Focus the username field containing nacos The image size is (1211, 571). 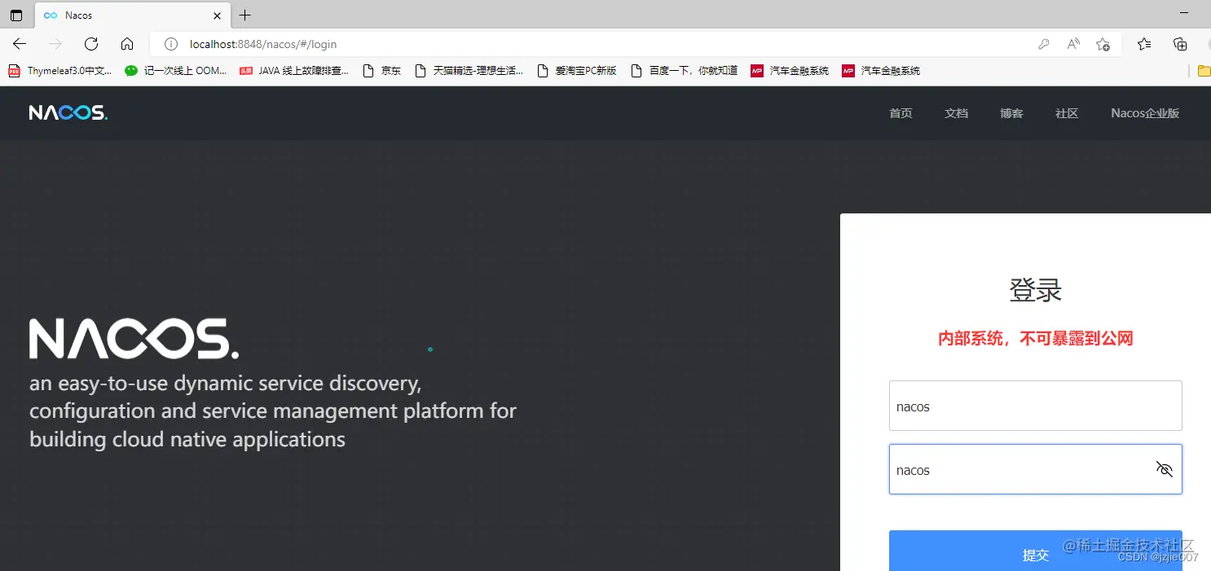[x=1035, y=406]
